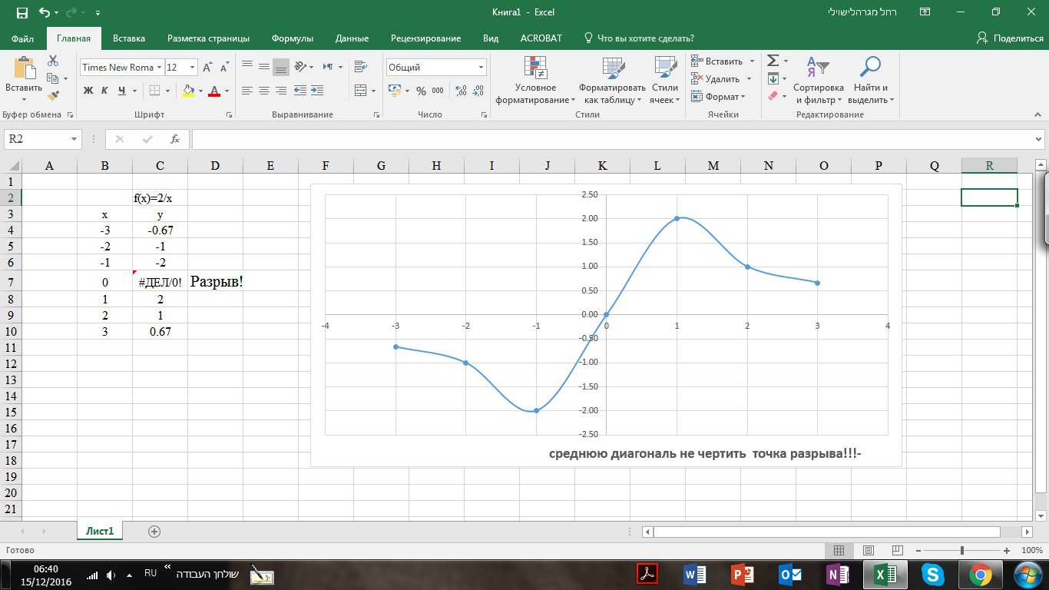Toggle Italic (К) formatting
This screenshot has width=1049, height=590.
(104, 91)
